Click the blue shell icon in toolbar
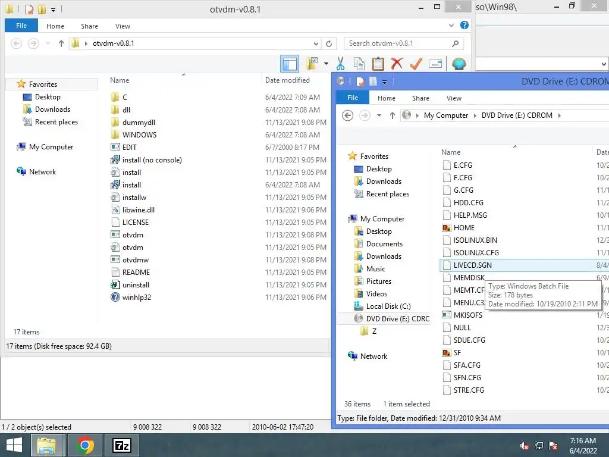This screenshot has height=457, width=609. point(459,63)
